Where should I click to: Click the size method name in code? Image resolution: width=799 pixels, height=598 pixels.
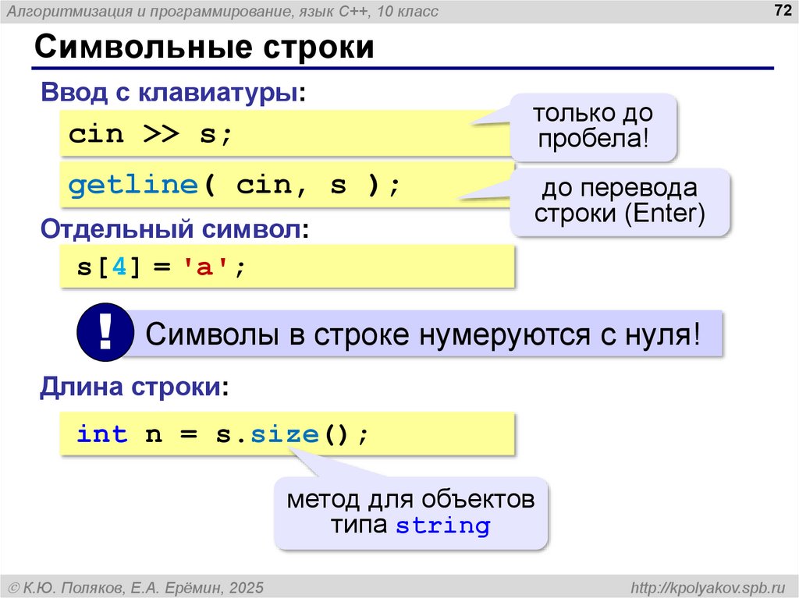pyautogui.click(x=284, y=434)
